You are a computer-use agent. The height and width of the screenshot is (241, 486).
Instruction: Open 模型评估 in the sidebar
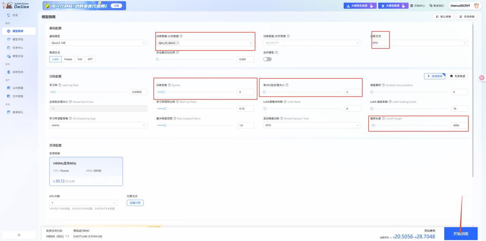pos(18,39)
